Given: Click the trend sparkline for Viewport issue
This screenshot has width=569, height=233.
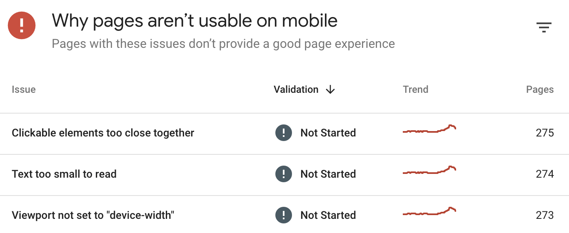Looking at the screenshot, I should tap(429, 213).
